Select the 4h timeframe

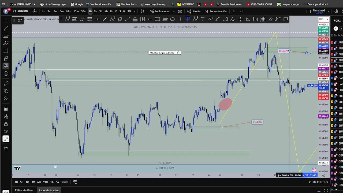106,11
